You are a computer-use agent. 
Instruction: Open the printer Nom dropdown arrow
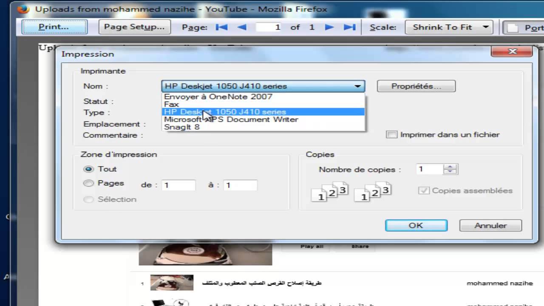358,86
